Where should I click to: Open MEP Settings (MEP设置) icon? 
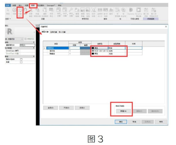coord(65,12)
